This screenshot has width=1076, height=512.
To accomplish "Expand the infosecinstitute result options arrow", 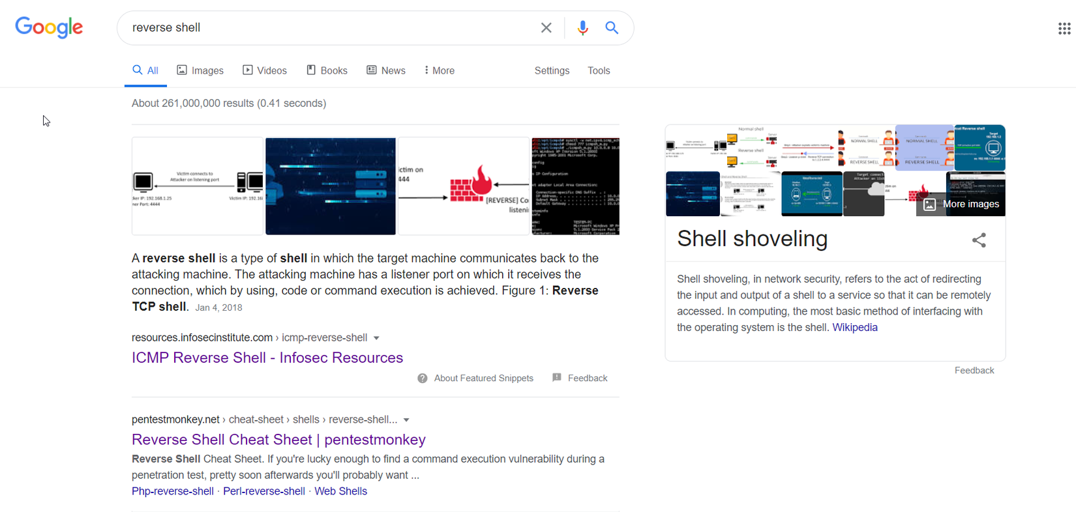I will 376,338.
